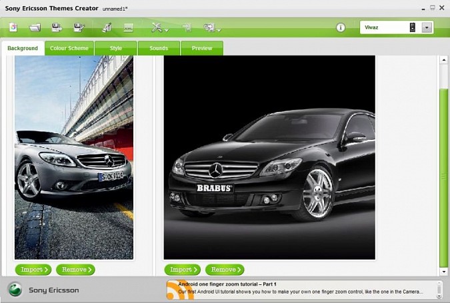Open Android one finger zoom tutorial headline

tap(227, 284)
